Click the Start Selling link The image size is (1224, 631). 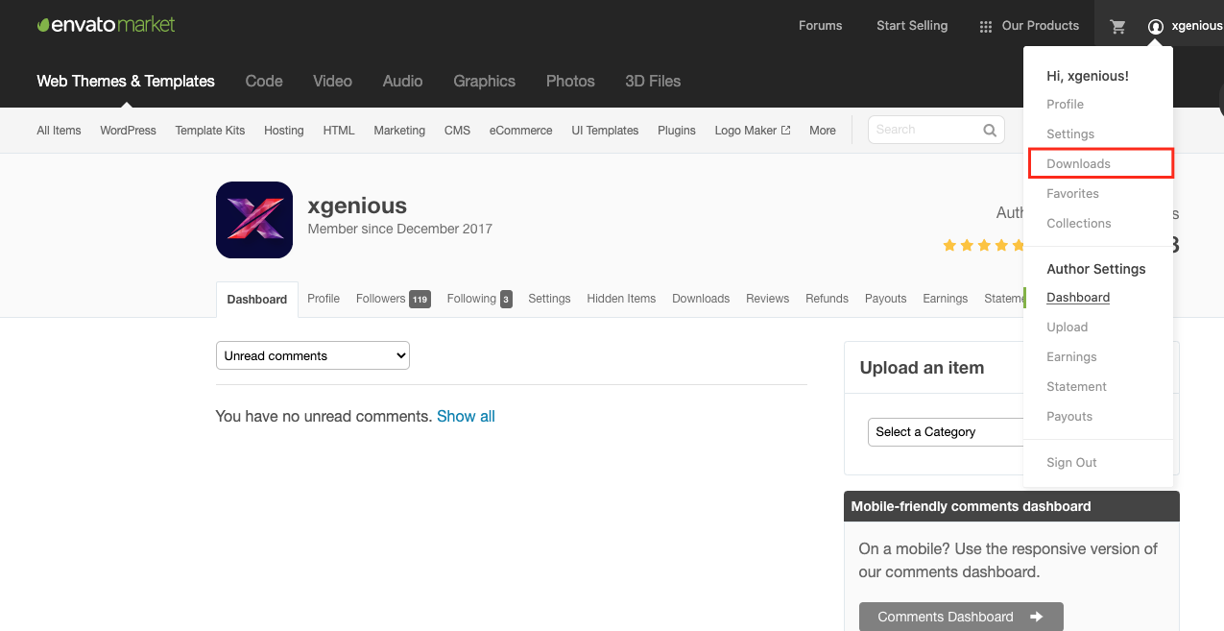(911, 26)
